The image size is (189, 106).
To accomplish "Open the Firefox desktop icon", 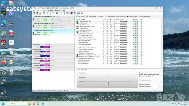I will pos(4,63).
